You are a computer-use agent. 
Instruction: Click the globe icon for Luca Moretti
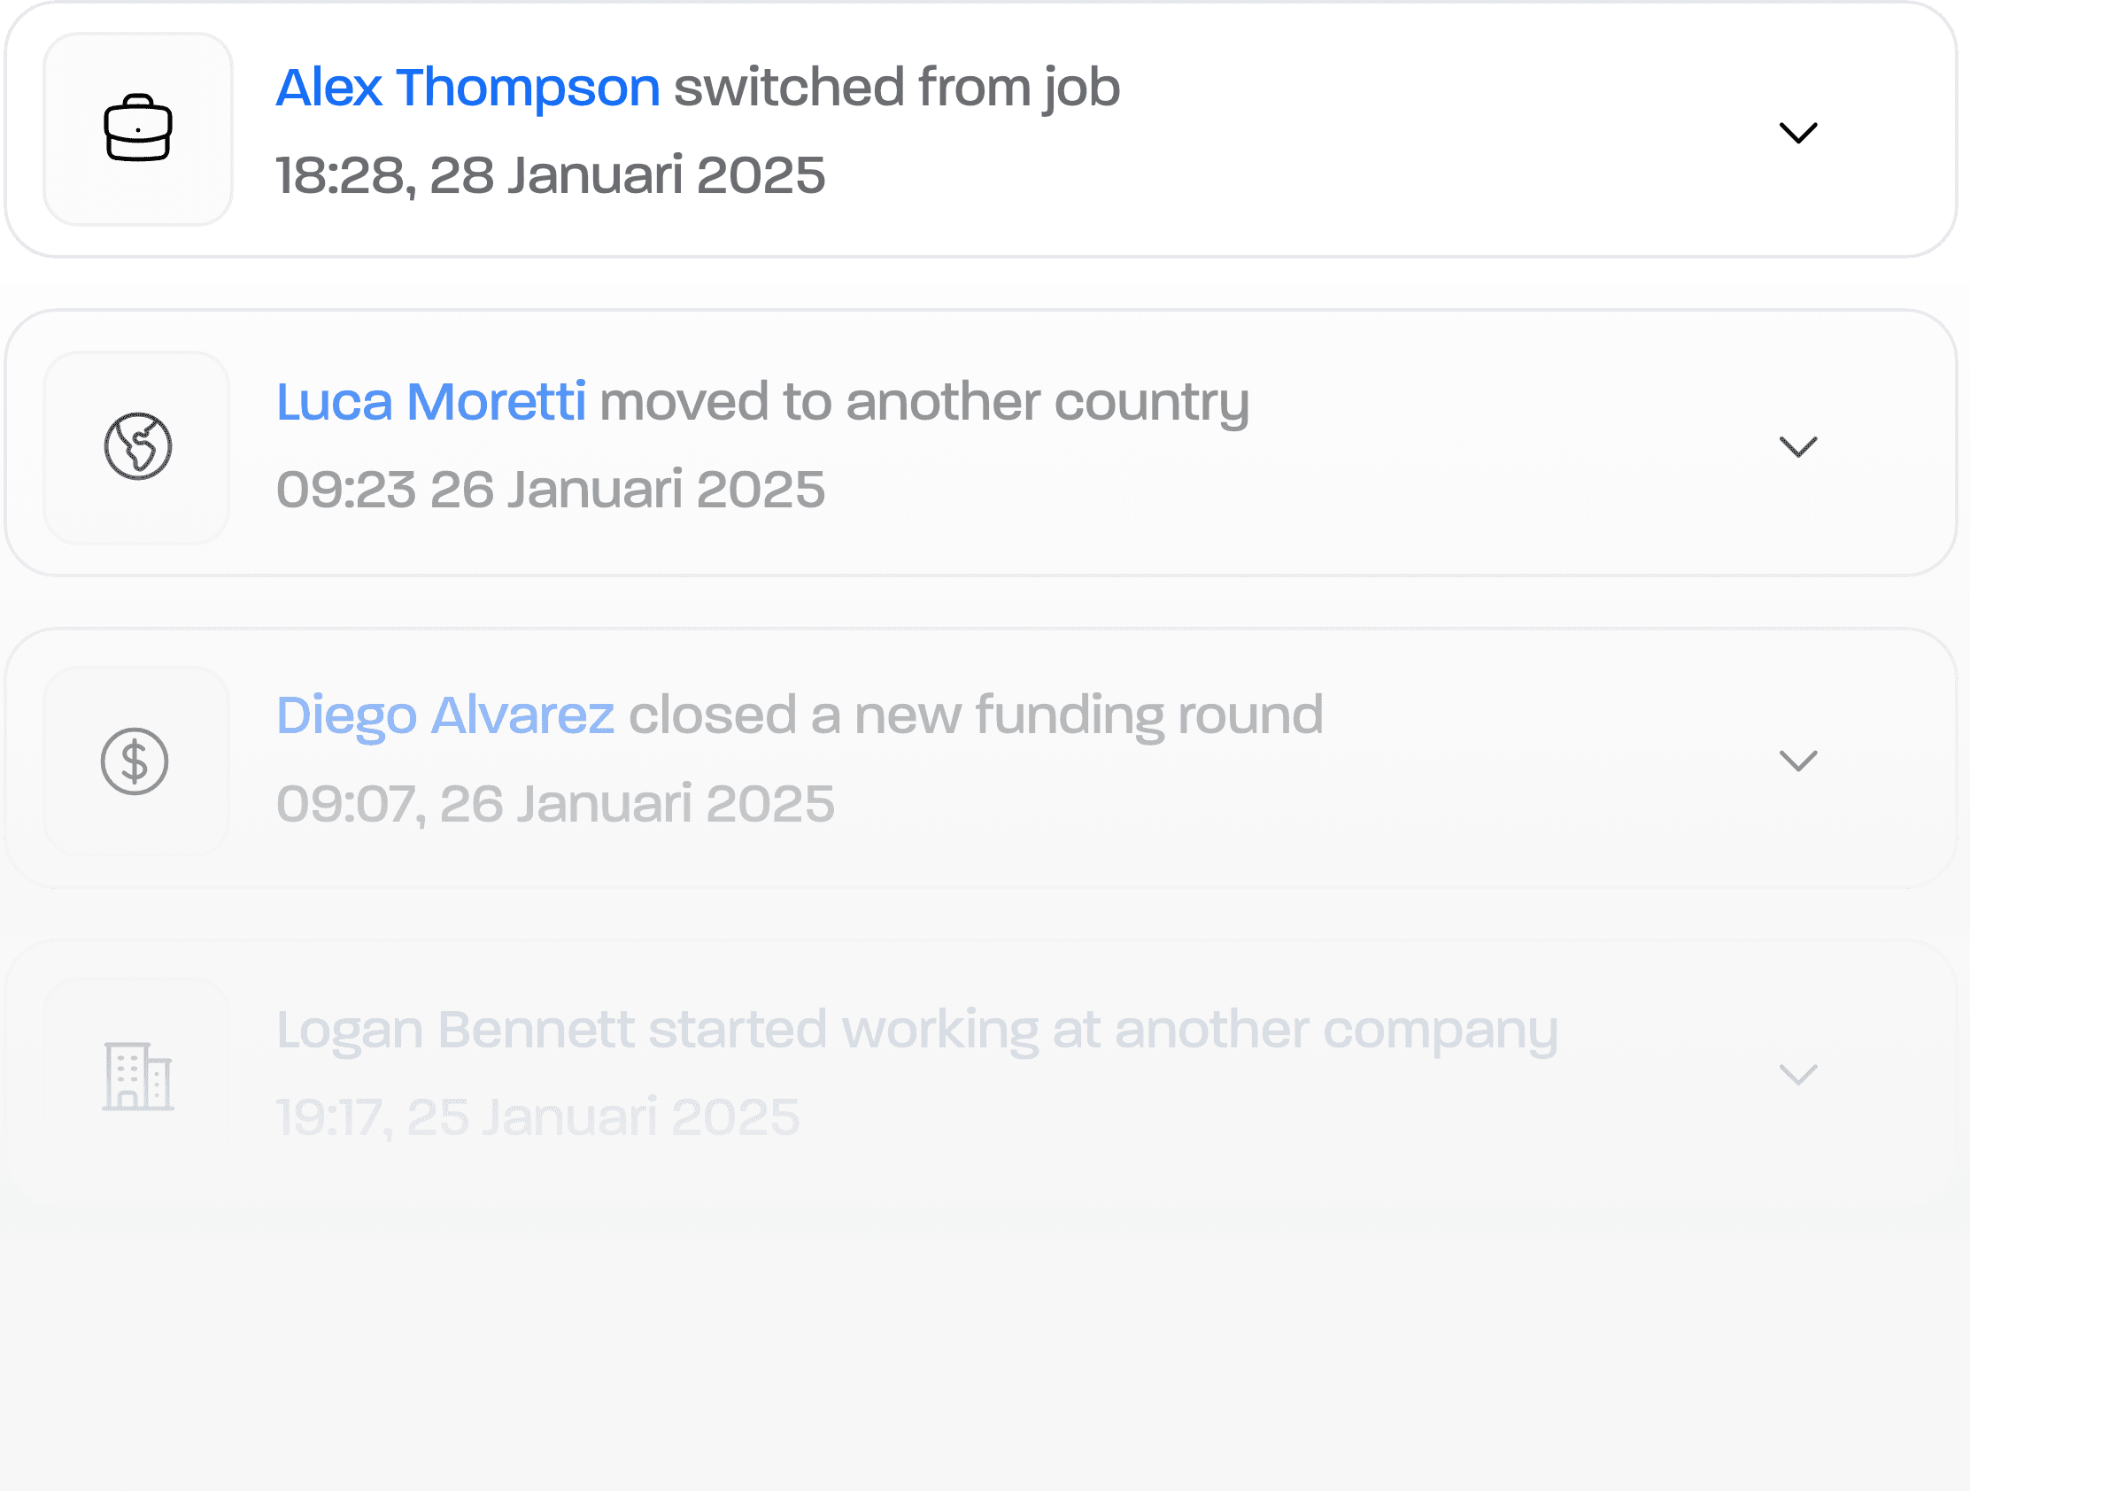(138, 446)
